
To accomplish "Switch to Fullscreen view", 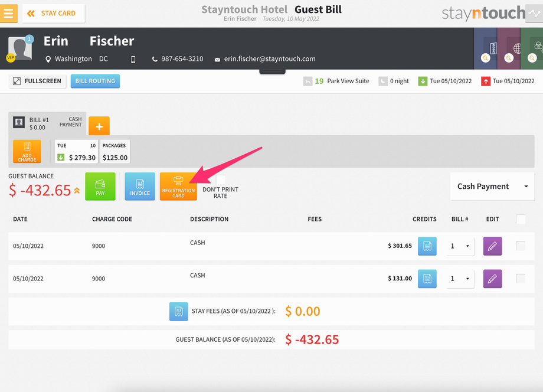I will [x=37, y=81].
